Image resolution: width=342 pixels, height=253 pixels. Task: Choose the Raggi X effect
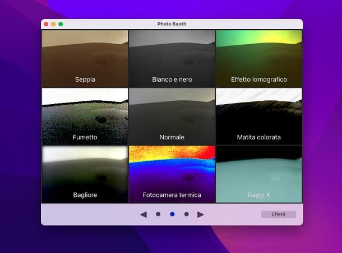tap(259, 174)
